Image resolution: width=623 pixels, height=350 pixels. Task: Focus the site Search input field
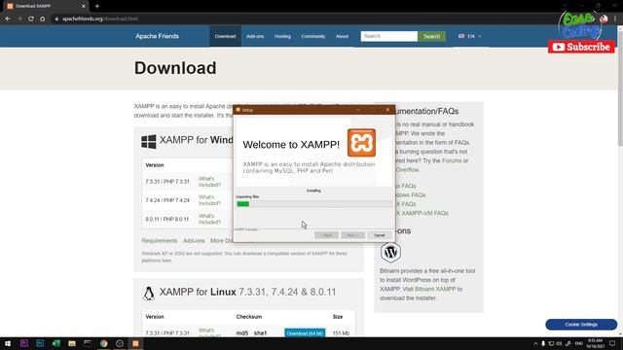click(389, 36)
